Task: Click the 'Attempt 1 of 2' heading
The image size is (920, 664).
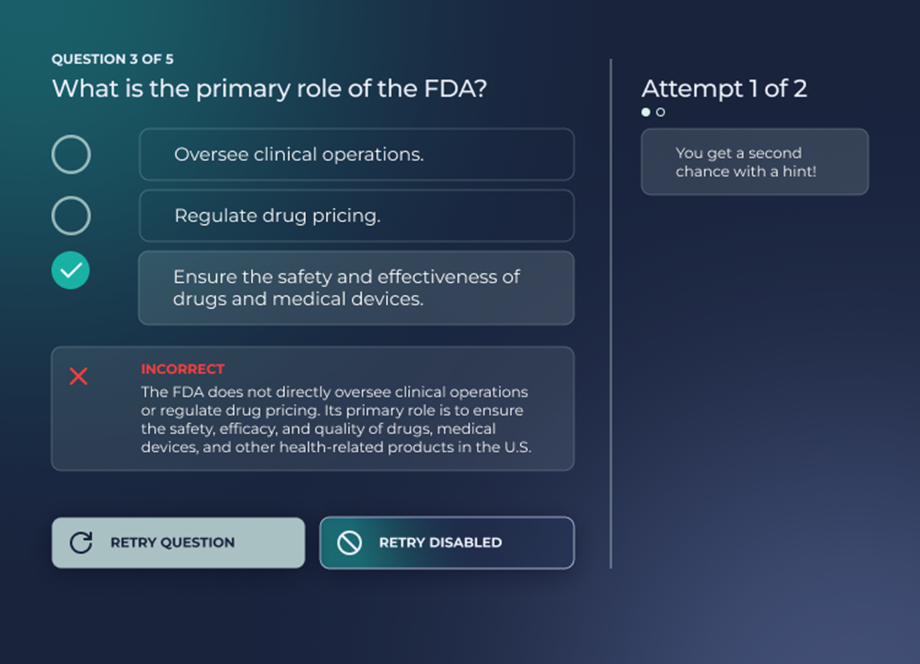Action: tap(724, 88)
